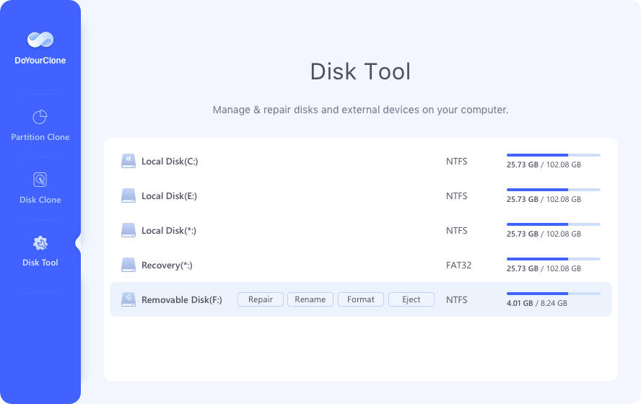Select the Recovery(*:) partition label
The image size is (641, 404).
(167, 265)
